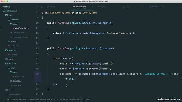Click the 'auth/signup.twig' string
182x102 pixels.
coord(120,33)
